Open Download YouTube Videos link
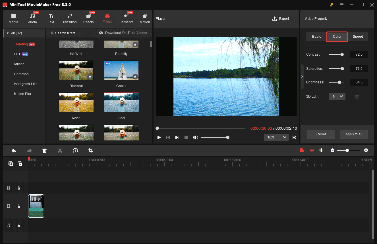The height and width of the screenshot is (244, 377). point(123,33)
